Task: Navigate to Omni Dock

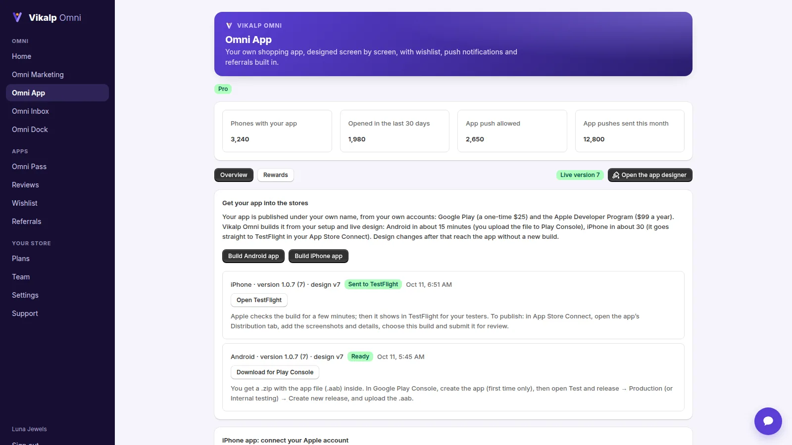Action: click(57, 130)
